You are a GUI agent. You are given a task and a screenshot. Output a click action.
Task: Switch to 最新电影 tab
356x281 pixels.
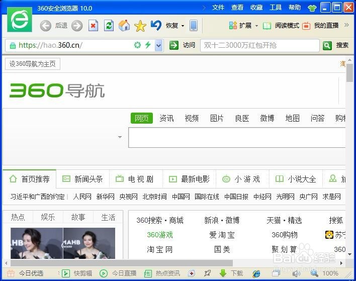pos(190,179)
